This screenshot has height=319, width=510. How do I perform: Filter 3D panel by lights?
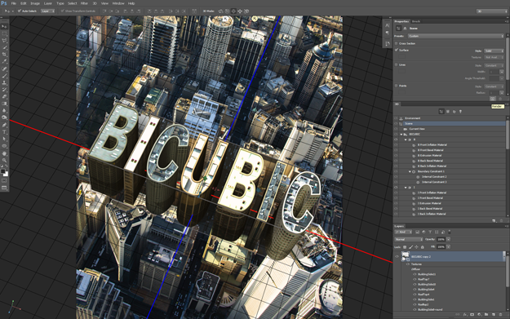460,112
